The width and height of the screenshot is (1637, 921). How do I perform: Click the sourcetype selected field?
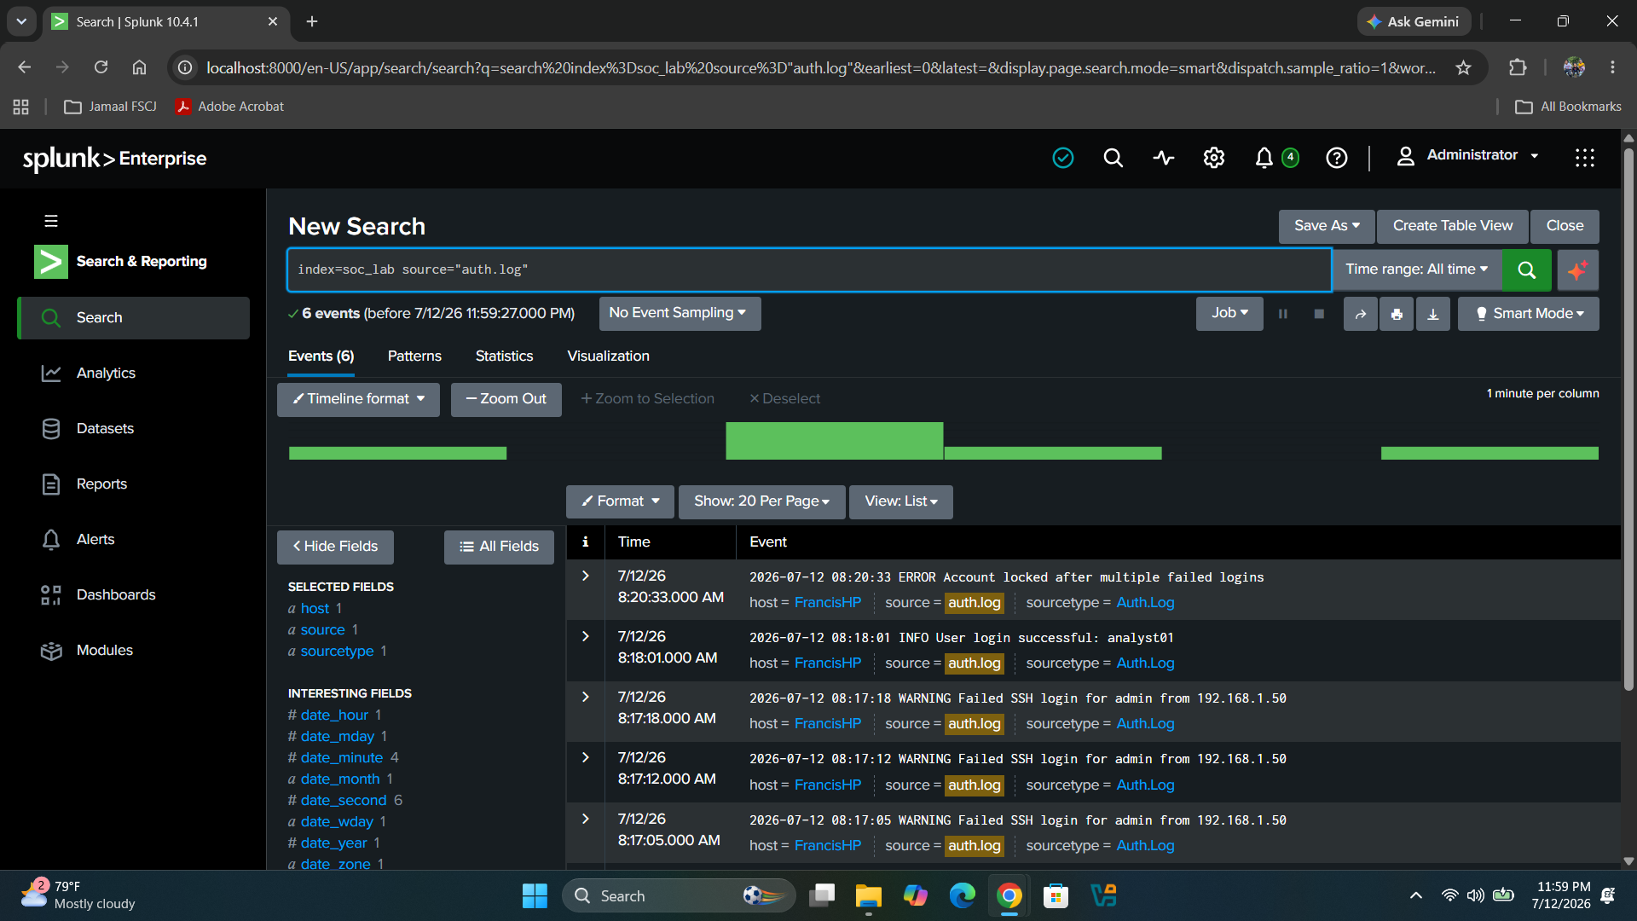click(337, 651)
